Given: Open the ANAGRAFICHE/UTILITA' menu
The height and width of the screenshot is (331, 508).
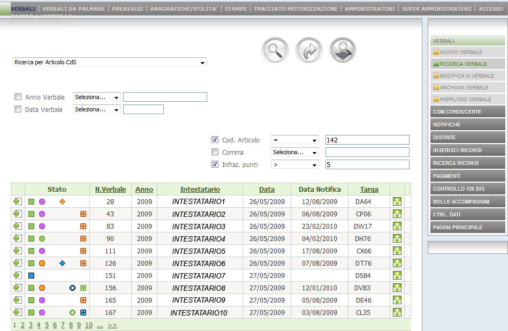Looking at the screenshot, I should tap(184, 9).
